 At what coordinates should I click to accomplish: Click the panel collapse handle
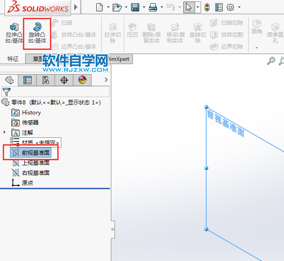113,229
